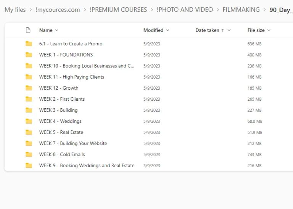Image resolution: width=293 pixels, height=209 pixels.
Task: Navigate to the FILMMAKING breadcrumb folder
Action: pyautogui.click(x=241, y=10)
